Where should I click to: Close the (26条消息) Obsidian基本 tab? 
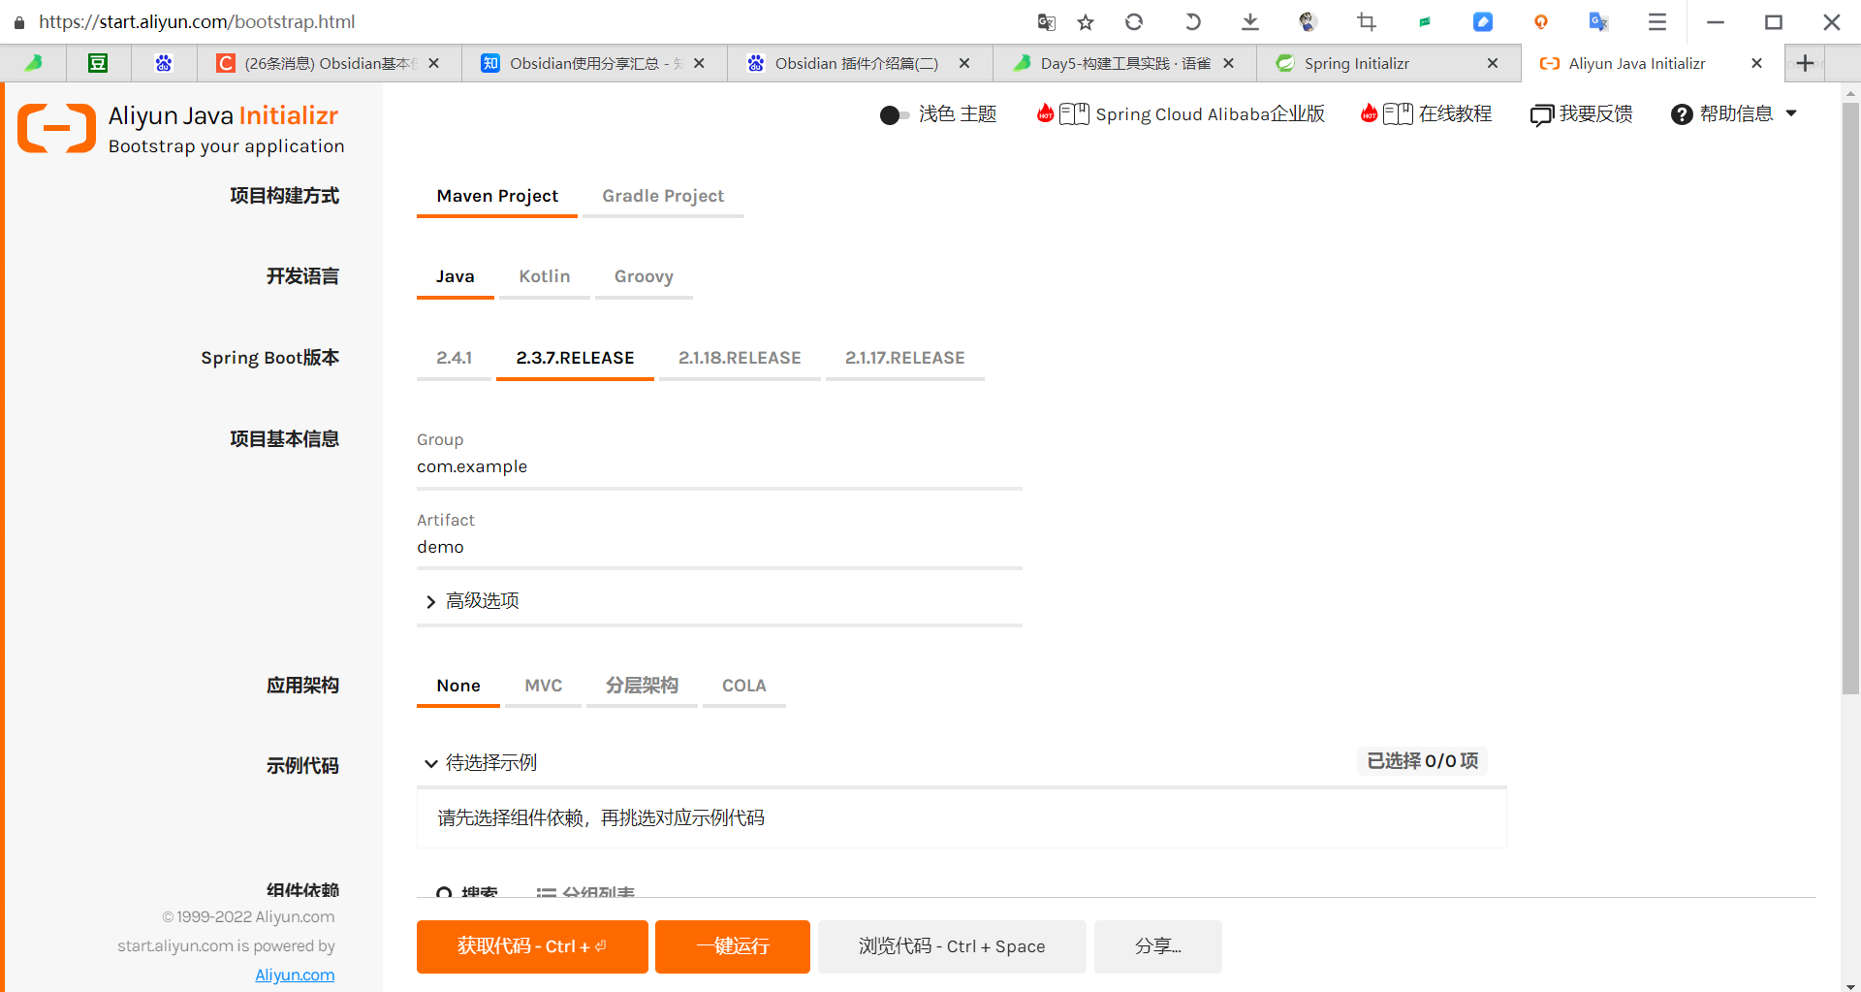[434, 63]
